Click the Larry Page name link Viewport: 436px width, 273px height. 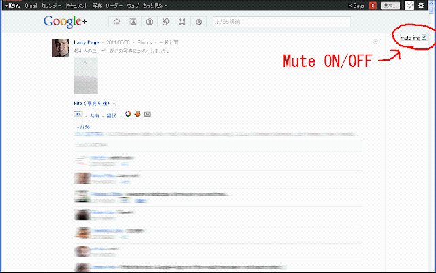pos(87,42)
